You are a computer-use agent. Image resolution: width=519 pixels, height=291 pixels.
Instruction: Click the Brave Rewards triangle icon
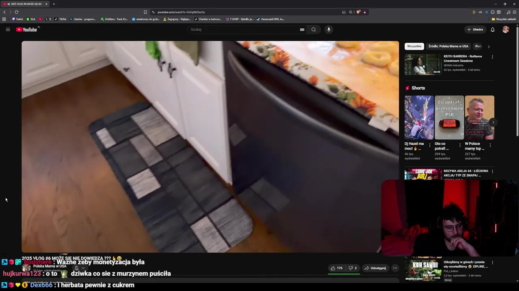[x=365, y=12]
